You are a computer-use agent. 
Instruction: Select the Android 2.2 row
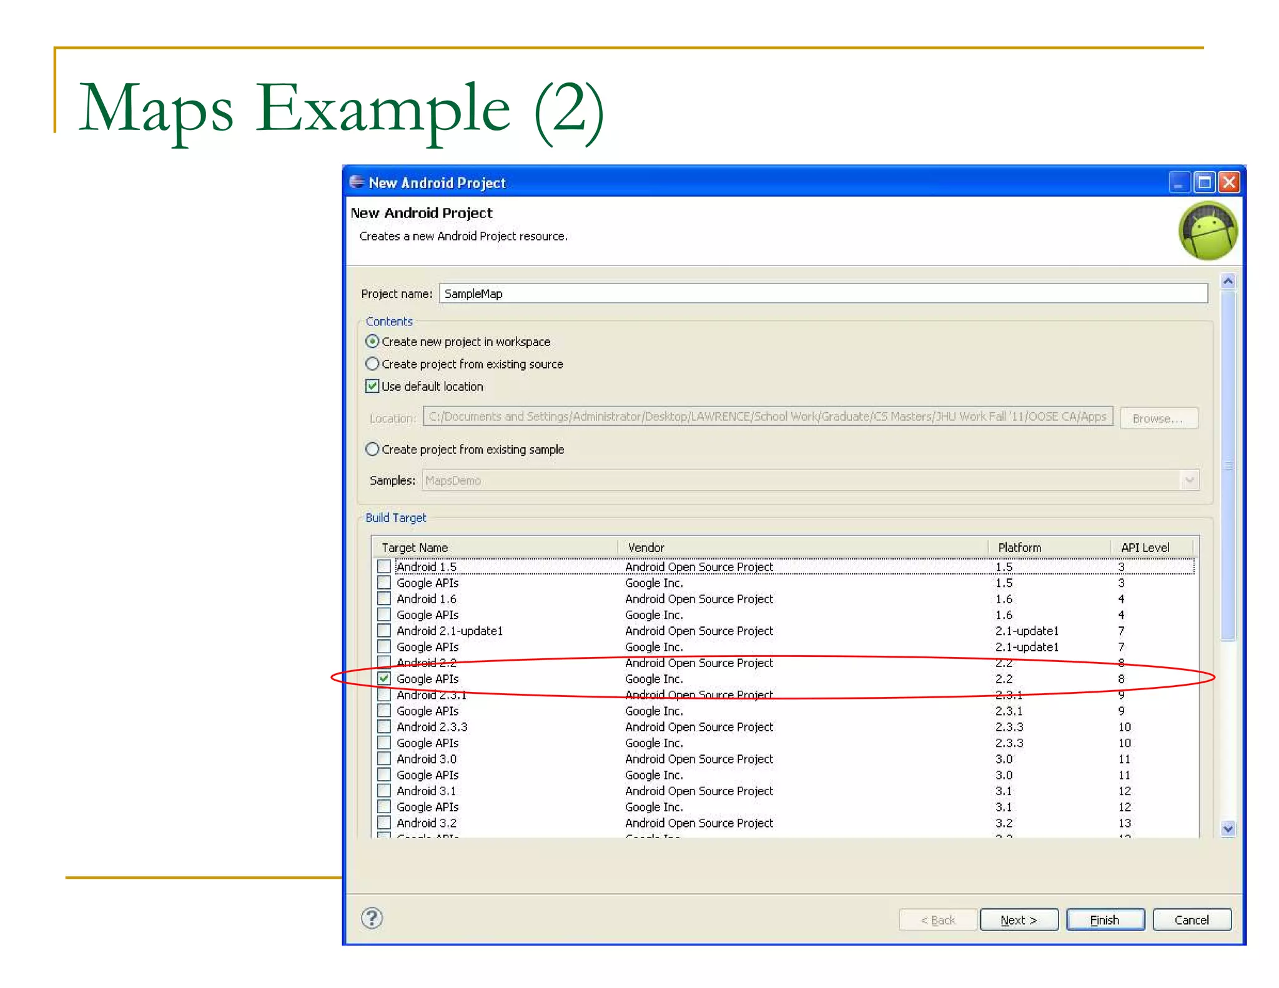(x=785, y=663)
